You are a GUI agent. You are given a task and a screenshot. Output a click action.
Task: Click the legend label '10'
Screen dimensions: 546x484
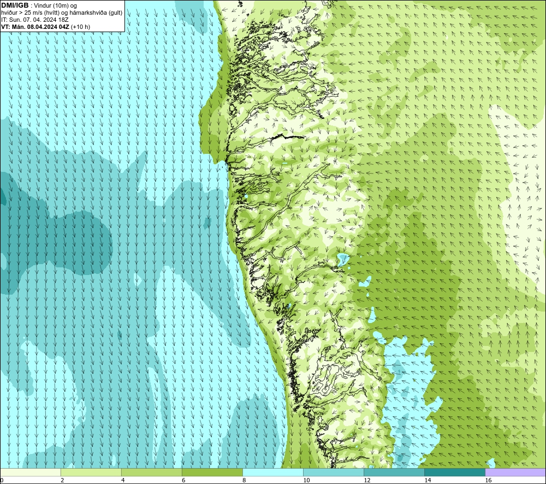click(306, 481)
